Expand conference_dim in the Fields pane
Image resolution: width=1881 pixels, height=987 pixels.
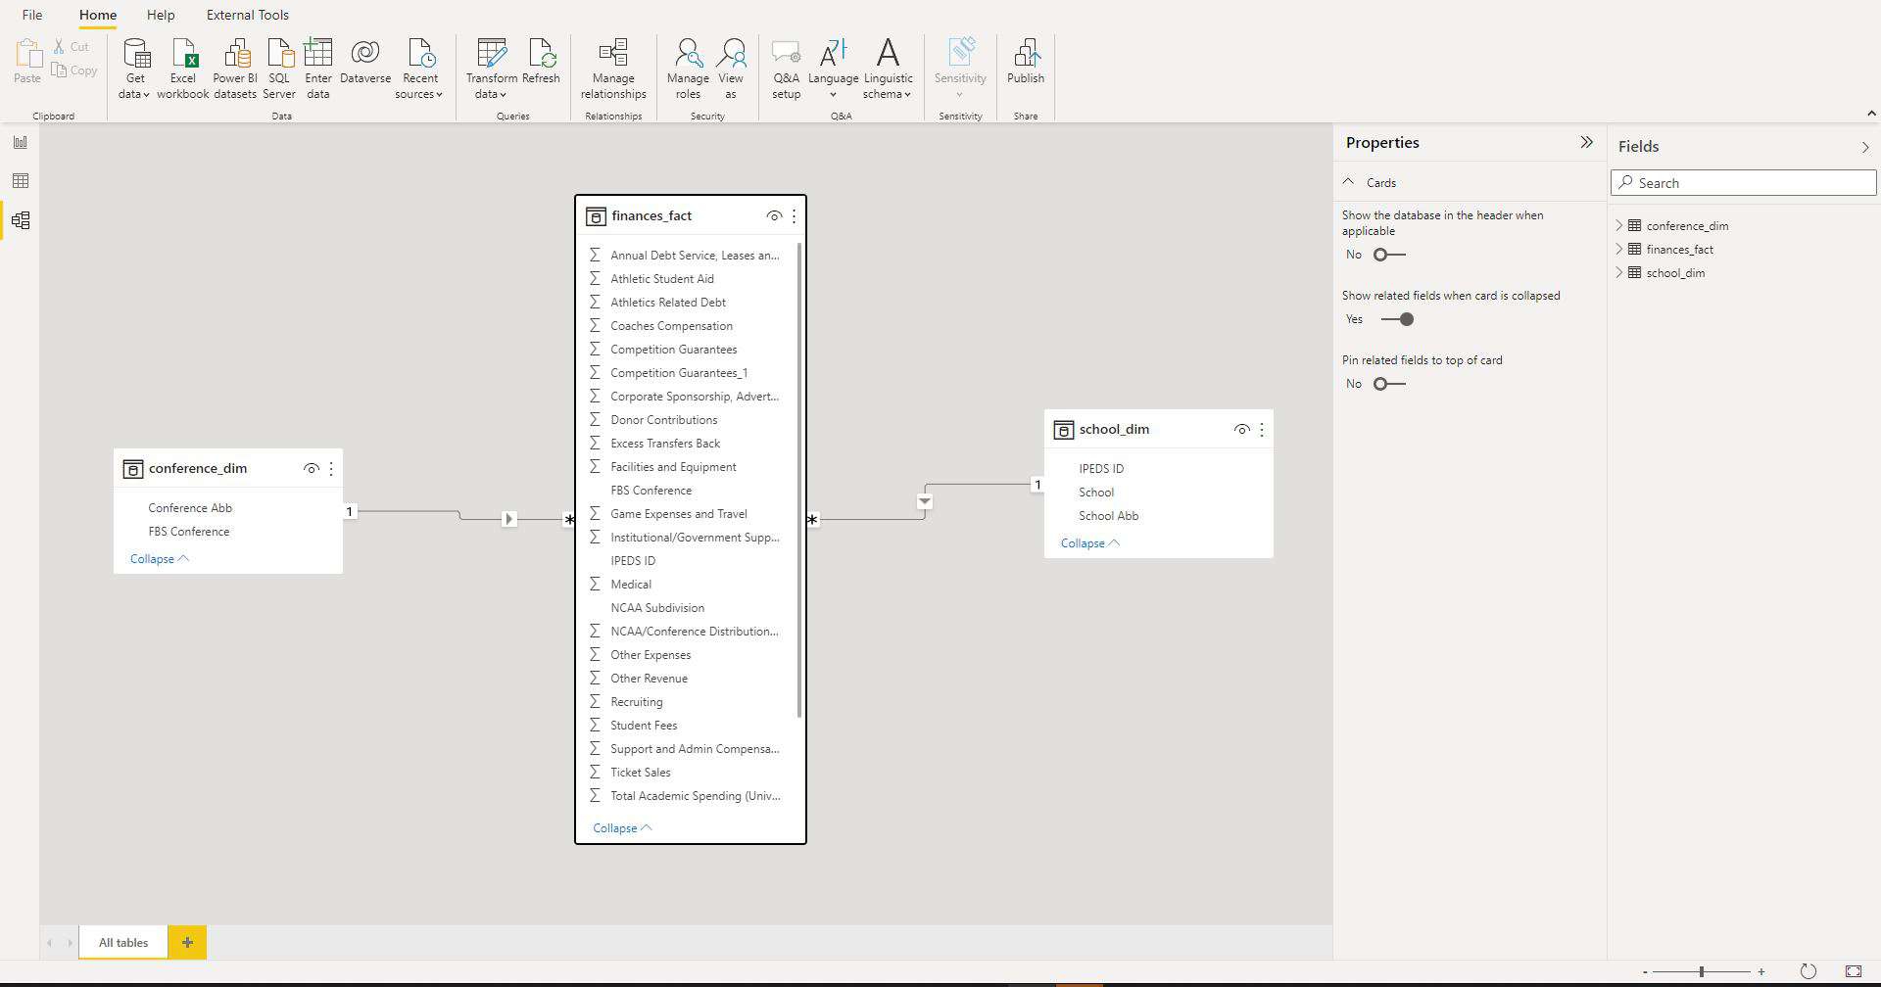[1617, 225]
